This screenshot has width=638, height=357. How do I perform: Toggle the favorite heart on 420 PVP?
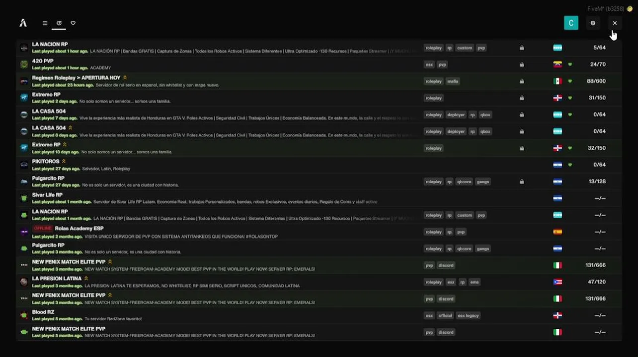[570, 64]
